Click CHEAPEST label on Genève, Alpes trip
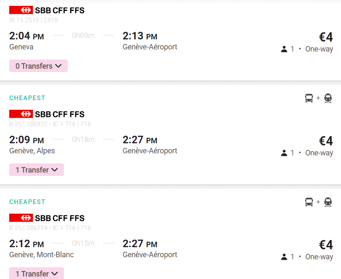Image resolution: width=341 pixels, height=279 pixels. point(27,98)
